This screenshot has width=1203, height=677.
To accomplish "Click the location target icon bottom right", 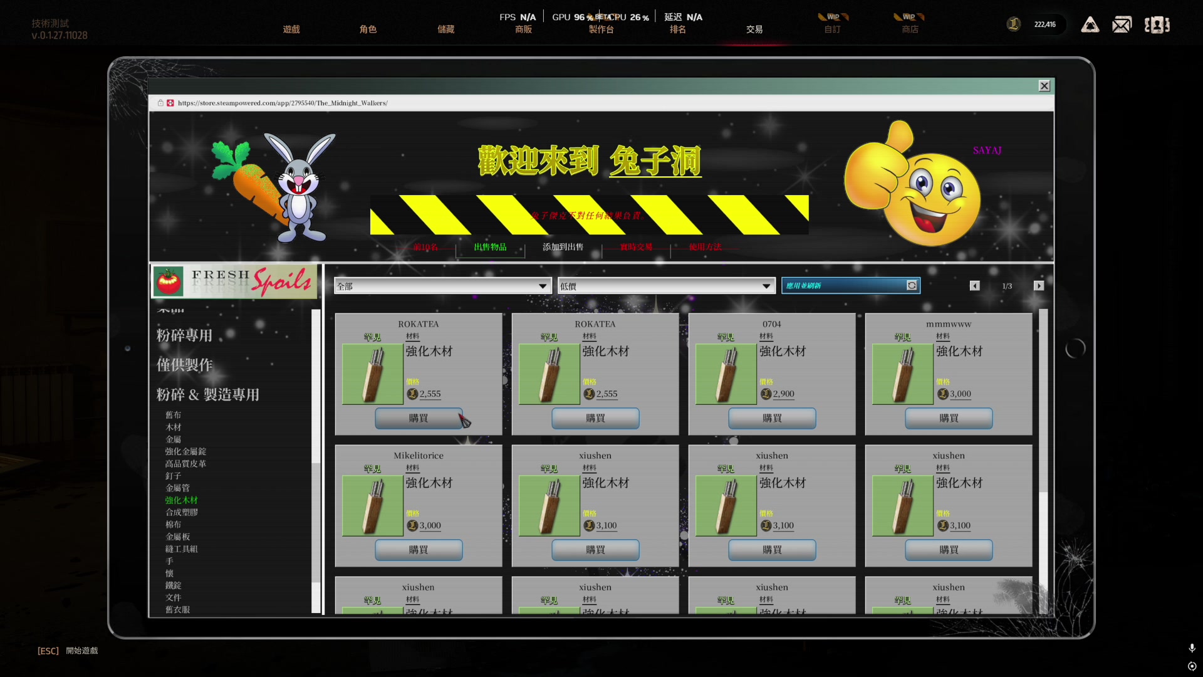I will (1192, 666).
